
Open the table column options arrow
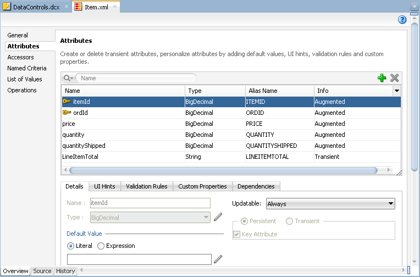tap(397, 91)
